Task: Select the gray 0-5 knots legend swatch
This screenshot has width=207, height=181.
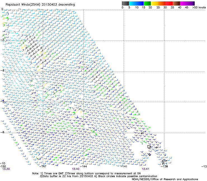Action: 125,3
